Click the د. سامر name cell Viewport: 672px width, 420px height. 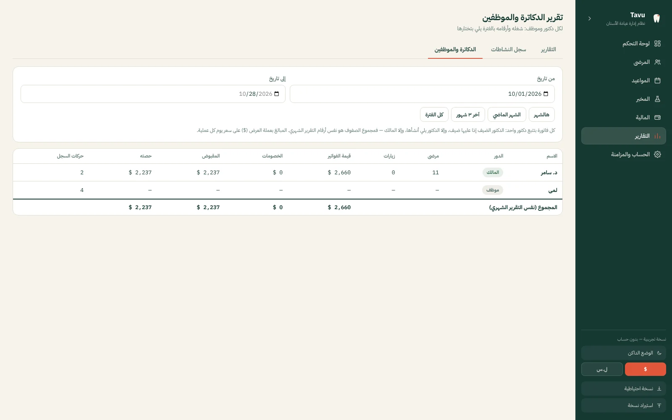(549, 173)
